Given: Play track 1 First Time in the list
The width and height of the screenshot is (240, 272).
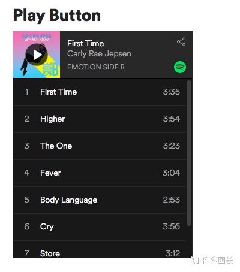Looking at the screenshot, I should tap(100, 92).
